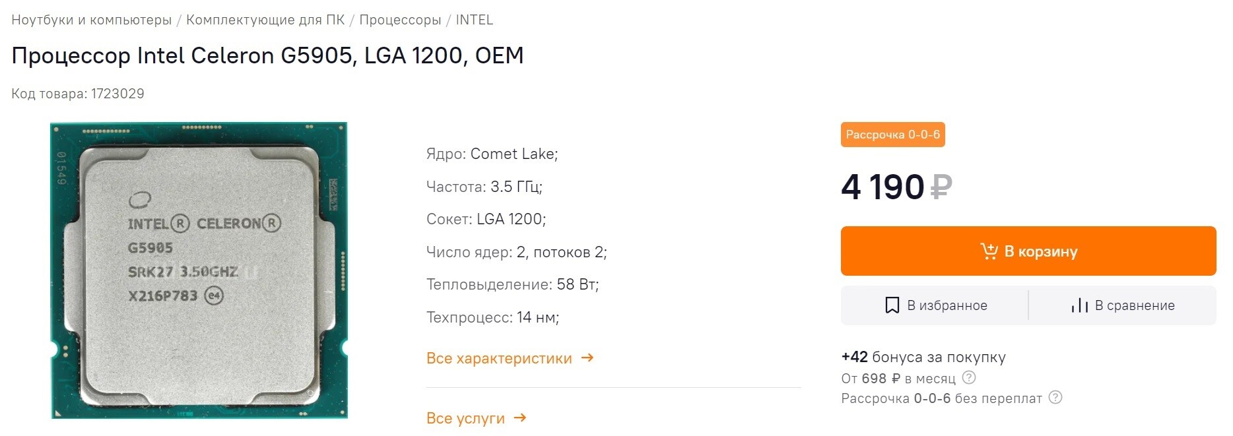Go to Ноутбуки и компьютеры breadcrumb
The image size is (1233, 436).
pos(92,20)
